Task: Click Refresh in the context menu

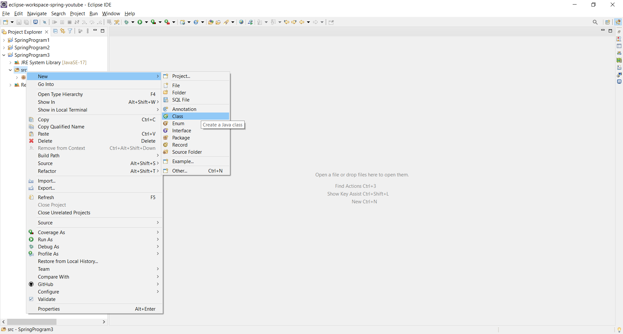Action: [x=94, y=197]
